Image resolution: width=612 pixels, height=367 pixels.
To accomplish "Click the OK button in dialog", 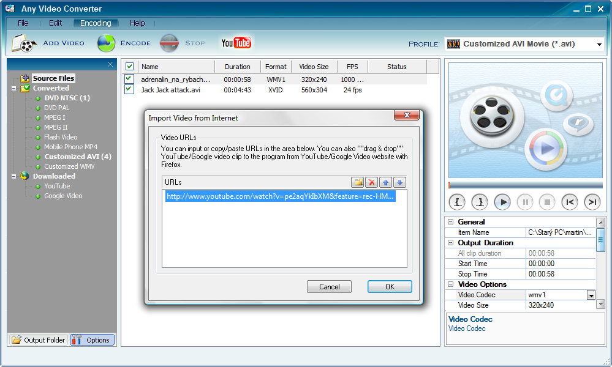I will (390, 287).
